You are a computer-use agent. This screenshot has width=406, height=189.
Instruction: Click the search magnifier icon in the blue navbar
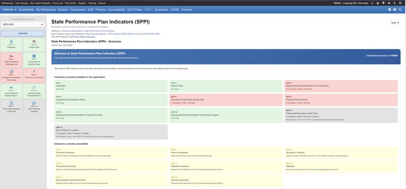[x=400, y=9]
